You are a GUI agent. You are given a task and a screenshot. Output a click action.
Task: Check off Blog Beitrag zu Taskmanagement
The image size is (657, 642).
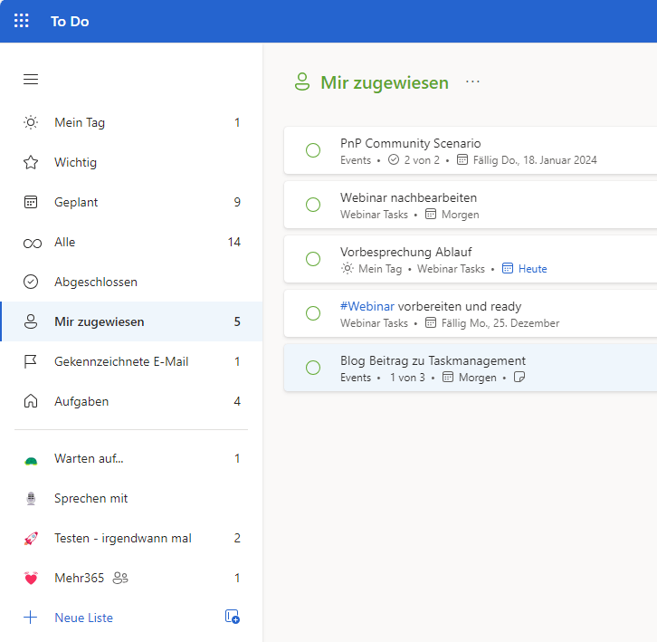313,368
